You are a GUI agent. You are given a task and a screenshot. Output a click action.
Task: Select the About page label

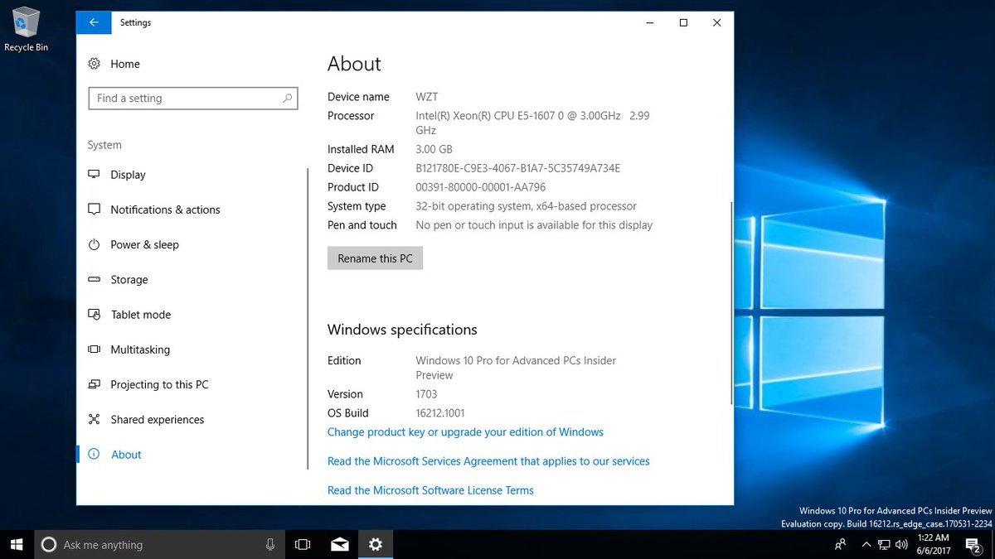(x=126, y=454)
